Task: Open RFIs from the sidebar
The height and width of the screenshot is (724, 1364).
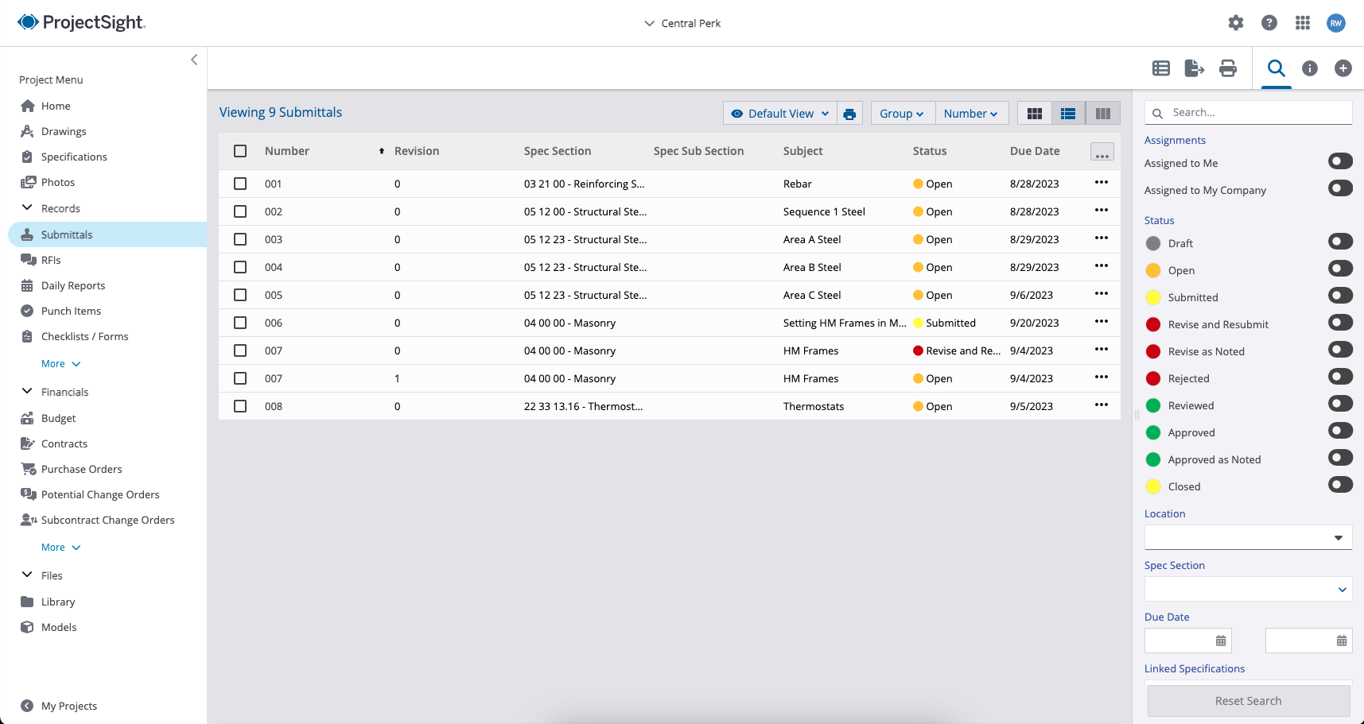Action: click(51, 260)
